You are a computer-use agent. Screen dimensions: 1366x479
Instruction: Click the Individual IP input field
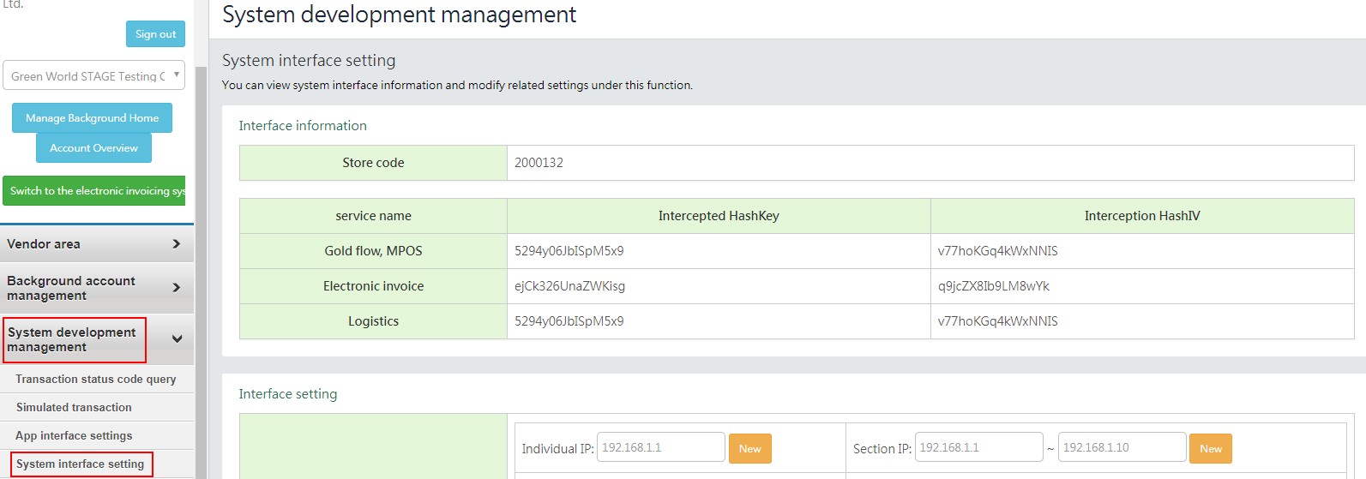click(x=660, y=447)
